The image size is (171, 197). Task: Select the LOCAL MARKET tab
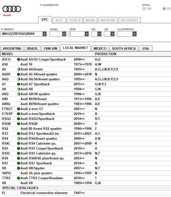pyautogui.click(x=76, y=48)
